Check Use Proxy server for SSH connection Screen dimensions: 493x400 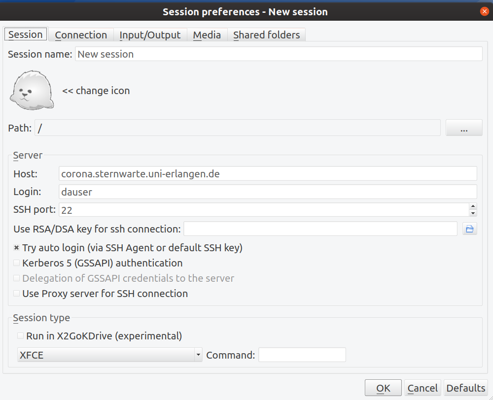point(17,294)
